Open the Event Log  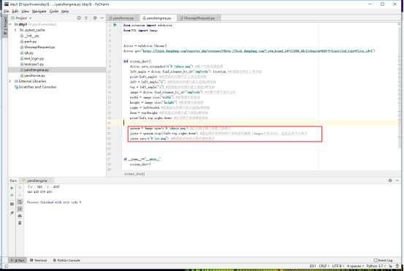pos(383,260)
